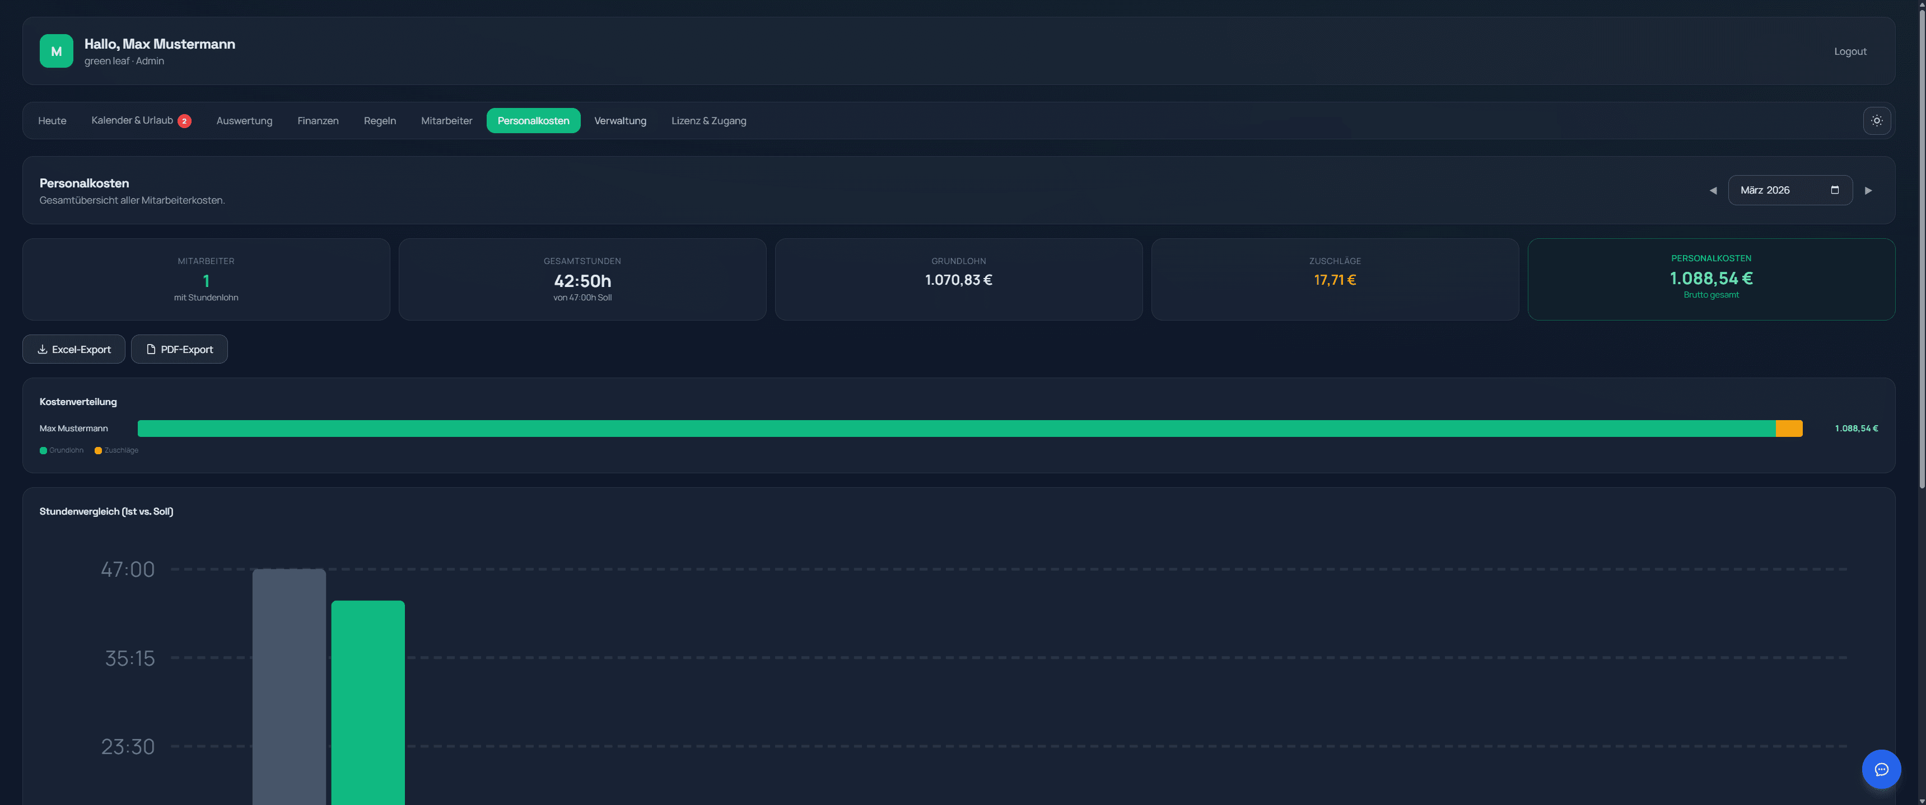Go to next month arrow
Viewport: 1926px width, 805px height.
click(1868, 190)
